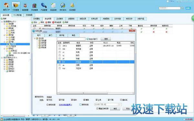Image resolution: width=194 pixels, height=121 pixels.
Task: Switch to the 预览文件 tab
Action: pos(129,19)
